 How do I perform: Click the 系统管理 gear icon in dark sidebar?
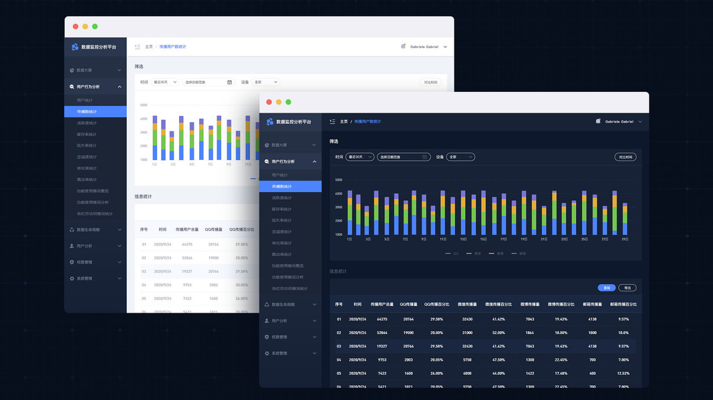267,353
